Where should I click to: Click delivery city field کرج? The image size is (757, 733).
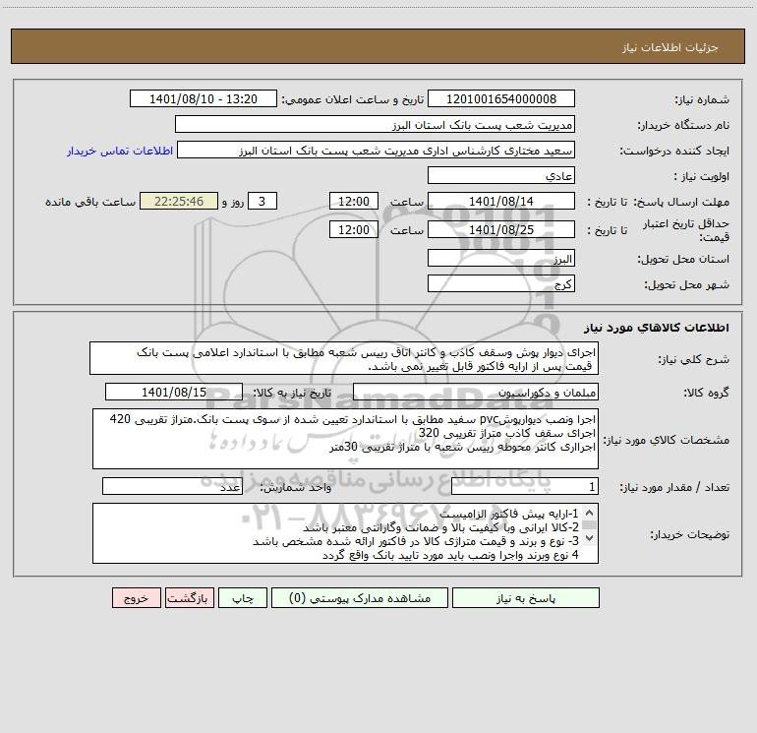[501, 283]
